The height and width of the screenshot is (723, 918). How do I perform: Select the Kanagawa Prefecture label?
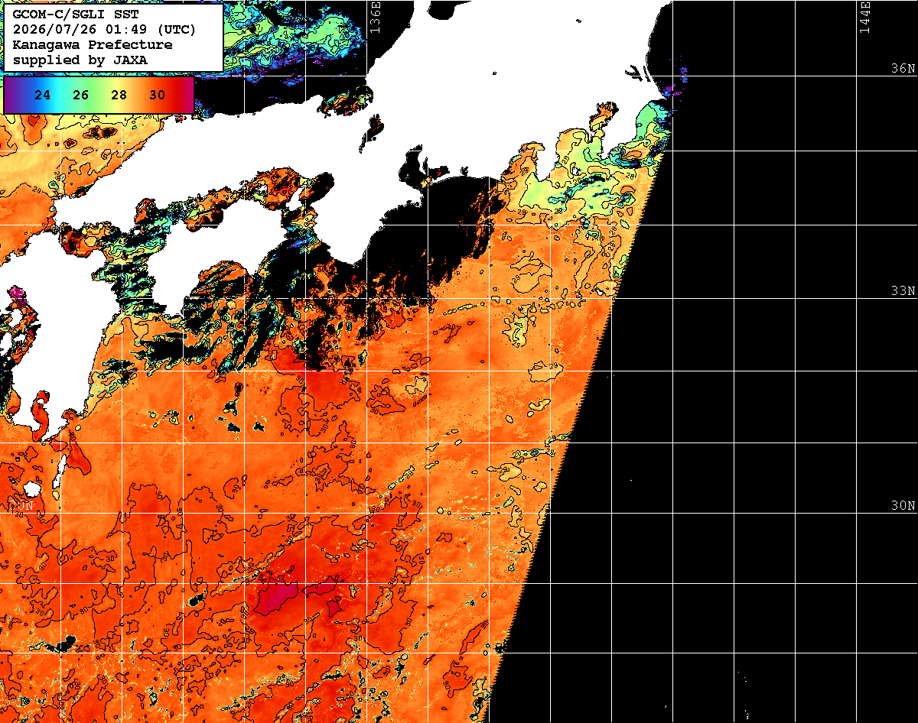coord(93,45)
